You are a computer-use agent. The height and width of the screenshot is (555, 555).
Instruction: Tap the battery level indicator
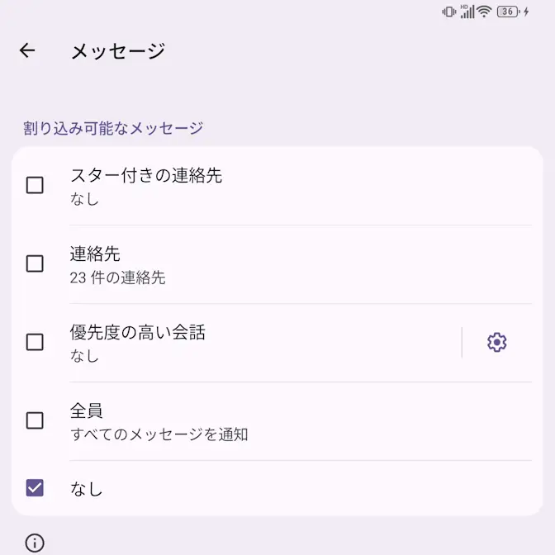click(x=508, y=12)
